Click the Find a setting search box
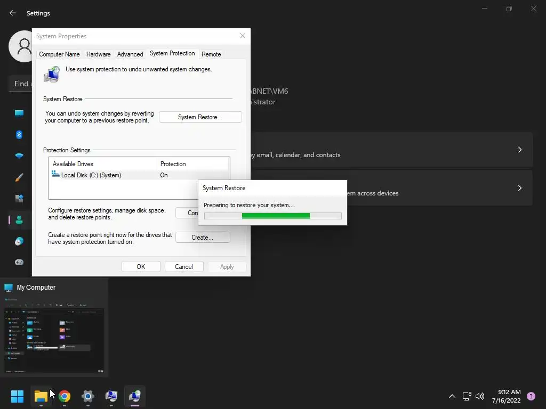The width and height of the screenshot is (546, 409). [20, 84]
